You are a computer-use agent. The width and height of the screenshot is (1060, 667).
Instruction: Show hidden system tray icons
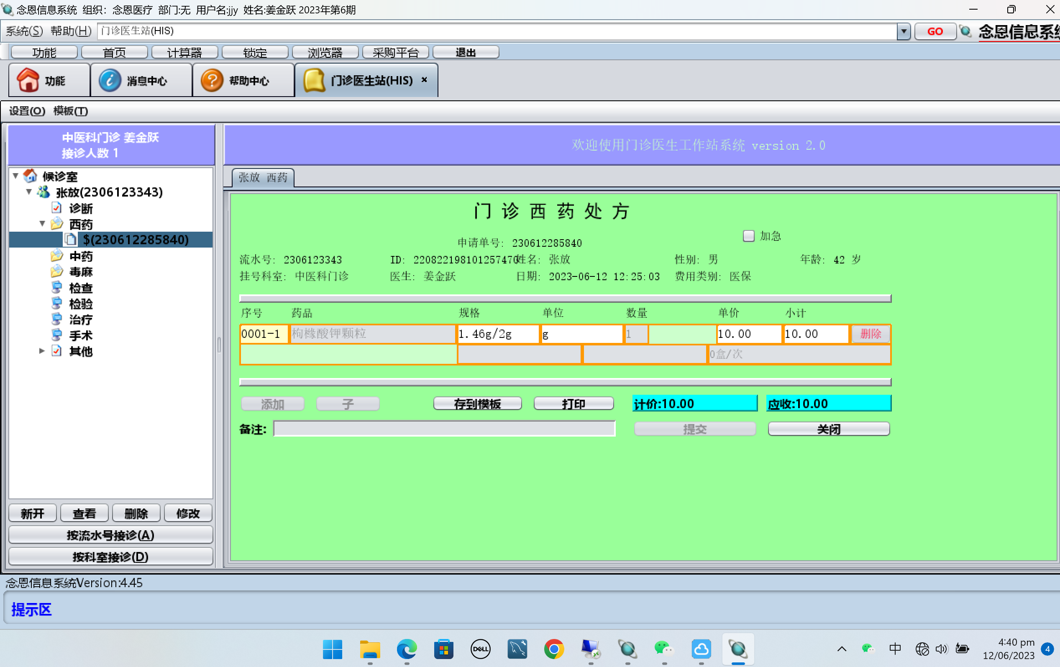842,649
